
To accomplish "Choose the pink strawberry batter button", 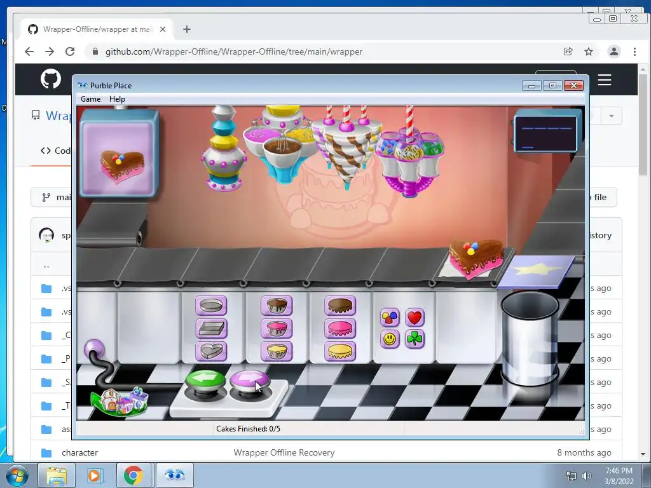I will [276, 329].
